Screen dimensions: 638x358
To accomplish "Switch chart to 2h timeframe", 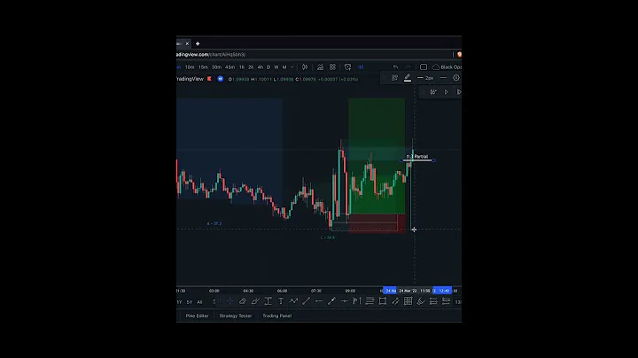I will (251, 67).
